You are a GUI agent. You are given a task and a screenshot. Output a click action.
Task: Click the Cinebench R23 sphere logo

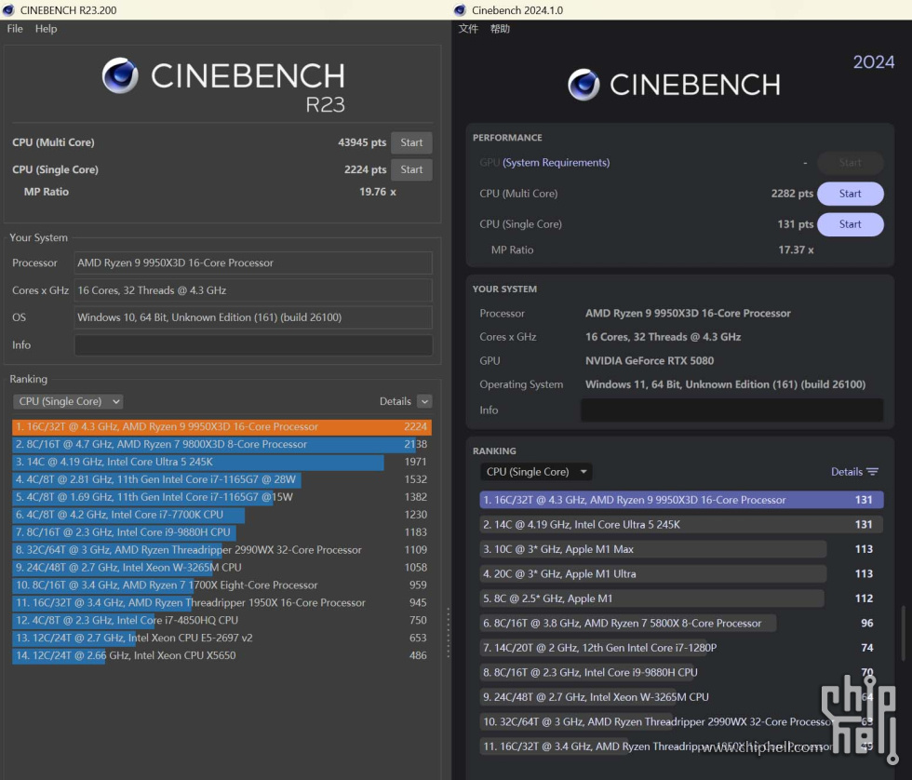click(x=120, y=75)
